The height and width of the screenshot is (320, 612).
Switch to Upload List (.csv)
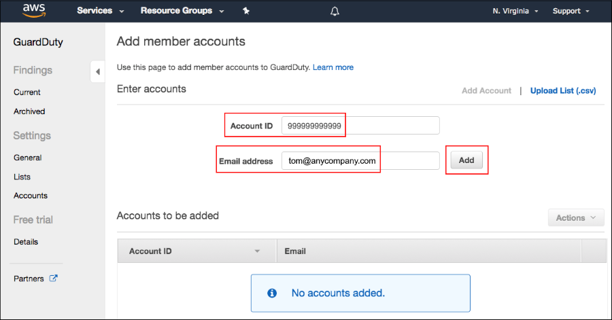[563, 91]
